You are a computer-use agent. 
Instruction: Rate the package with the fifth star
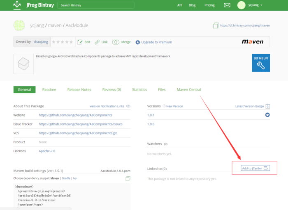(x=71, y=42)
